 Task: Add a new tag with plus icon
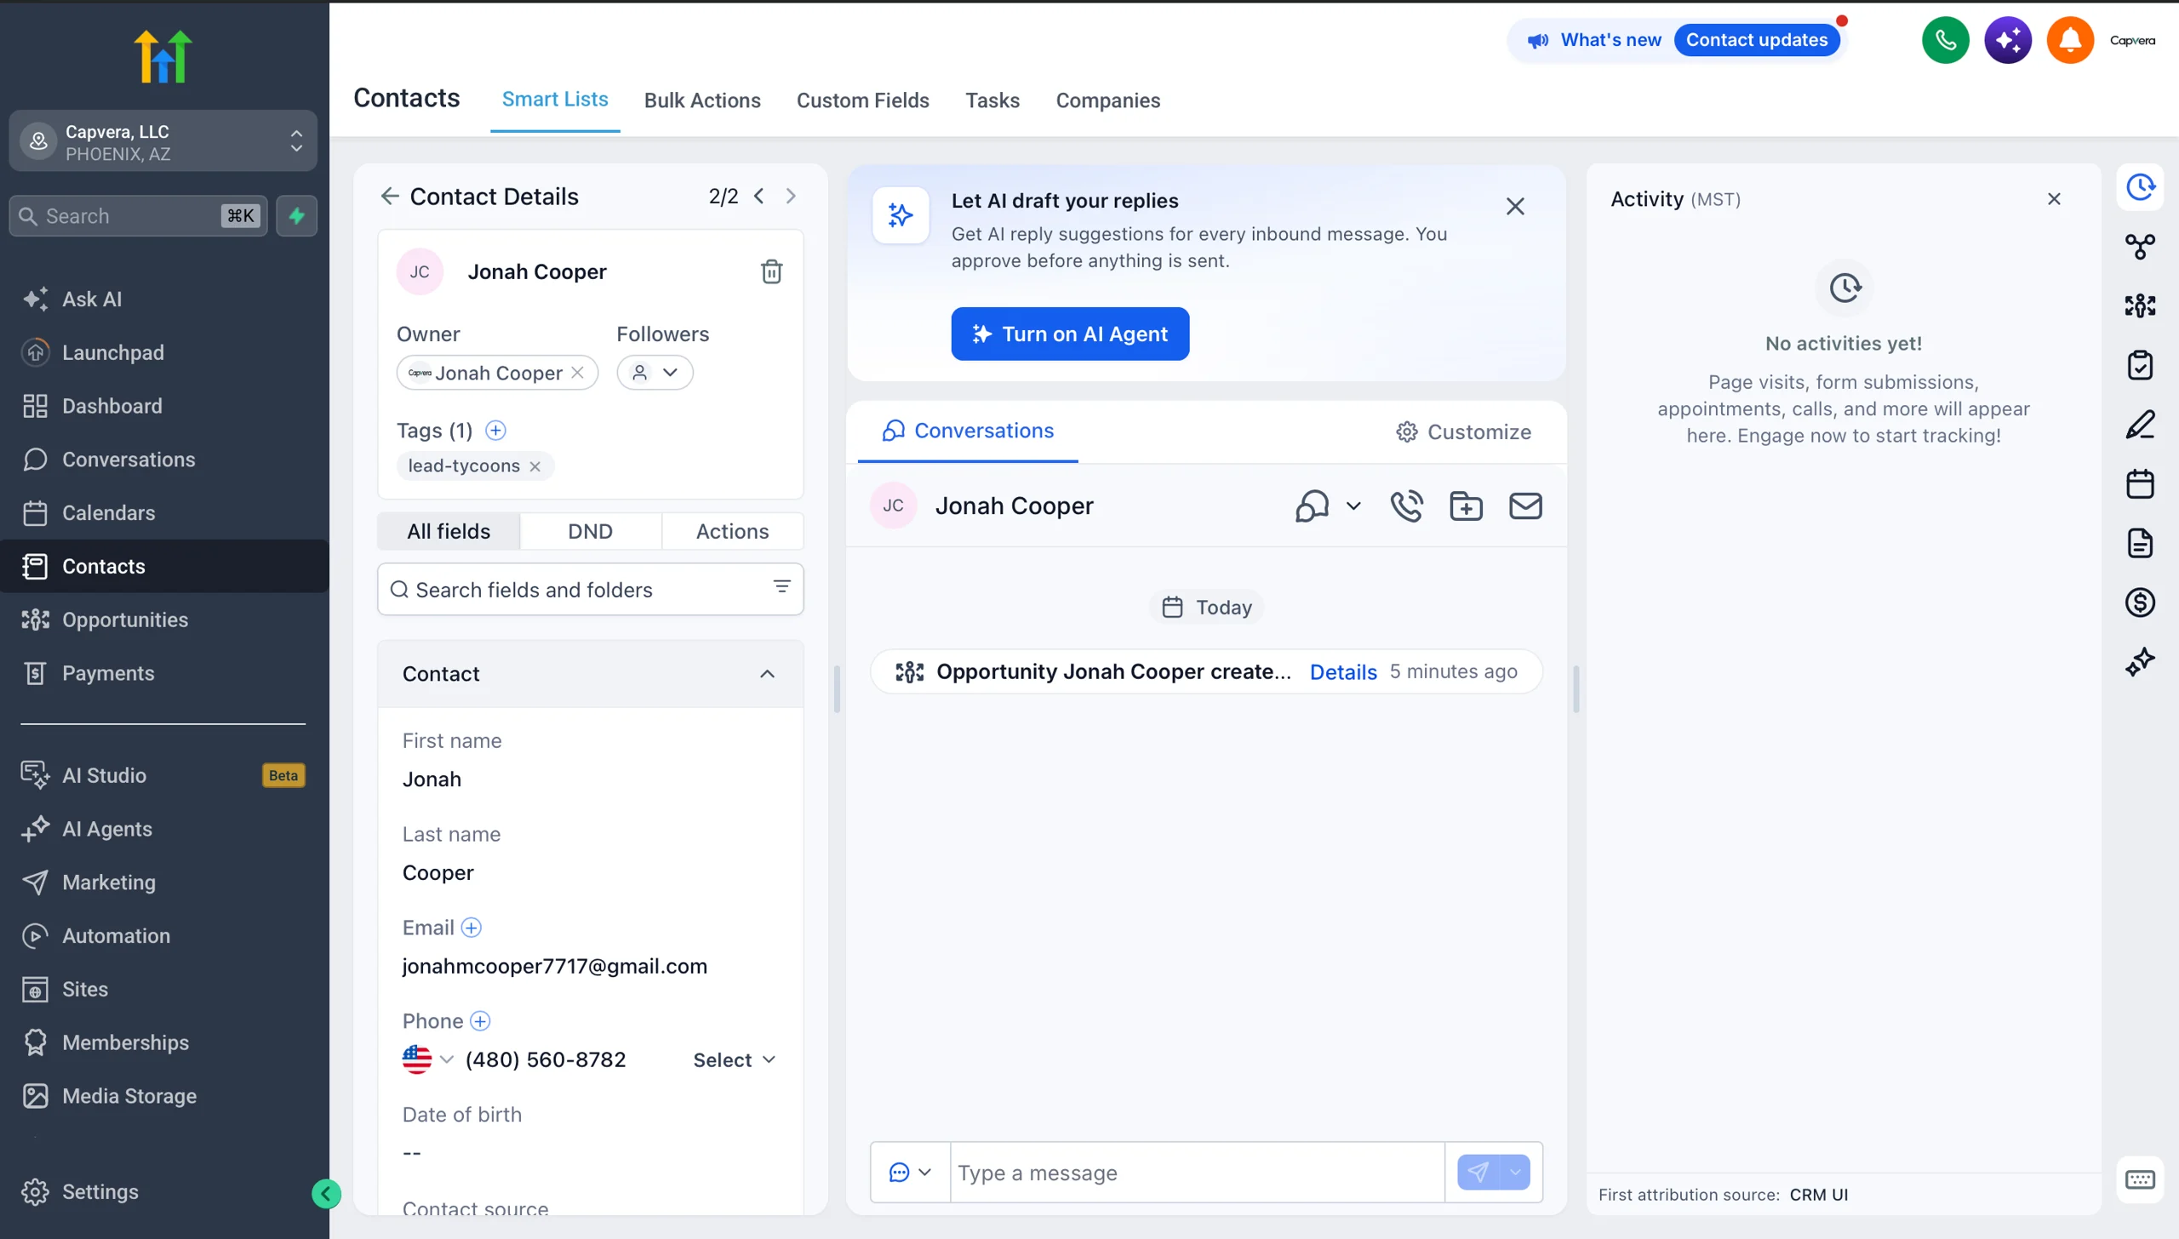pyautogui.click(x=495, y=431)
